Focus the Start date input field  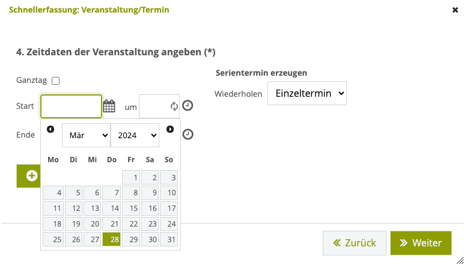coord(72,106)
